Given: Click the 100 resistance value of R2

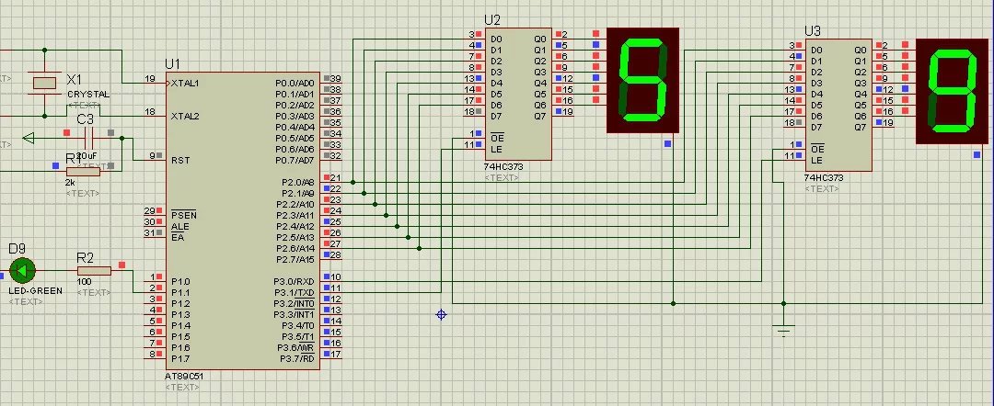Looking at the screenshot, I should tap(84, 282).
